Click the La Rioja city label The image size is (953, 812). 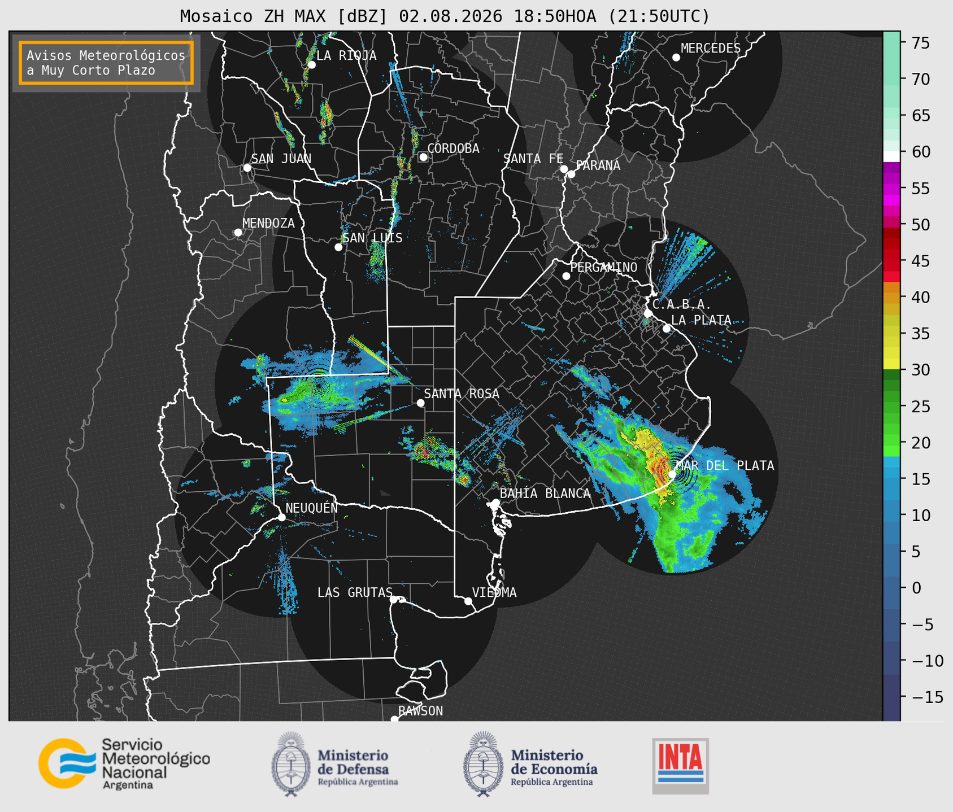click(346, 55)
